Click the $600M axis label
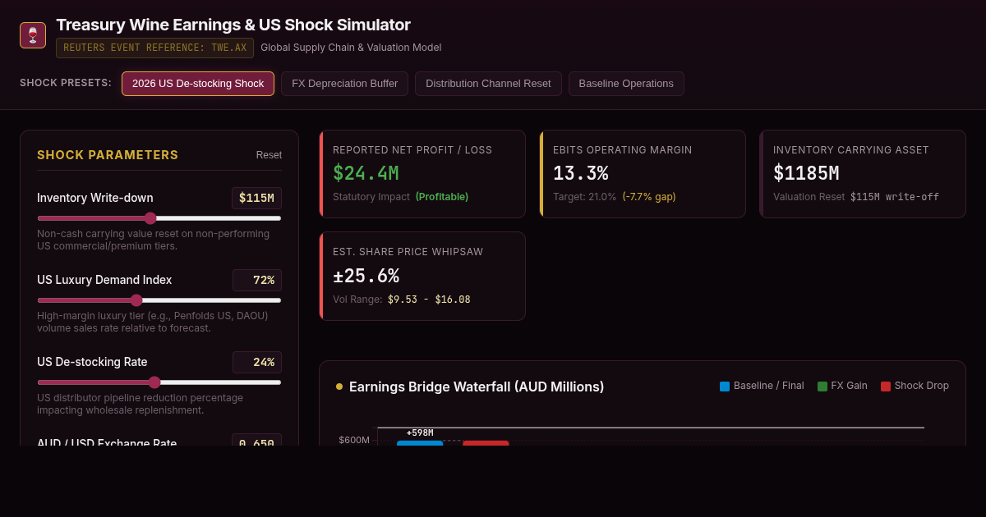 (354, 440)
